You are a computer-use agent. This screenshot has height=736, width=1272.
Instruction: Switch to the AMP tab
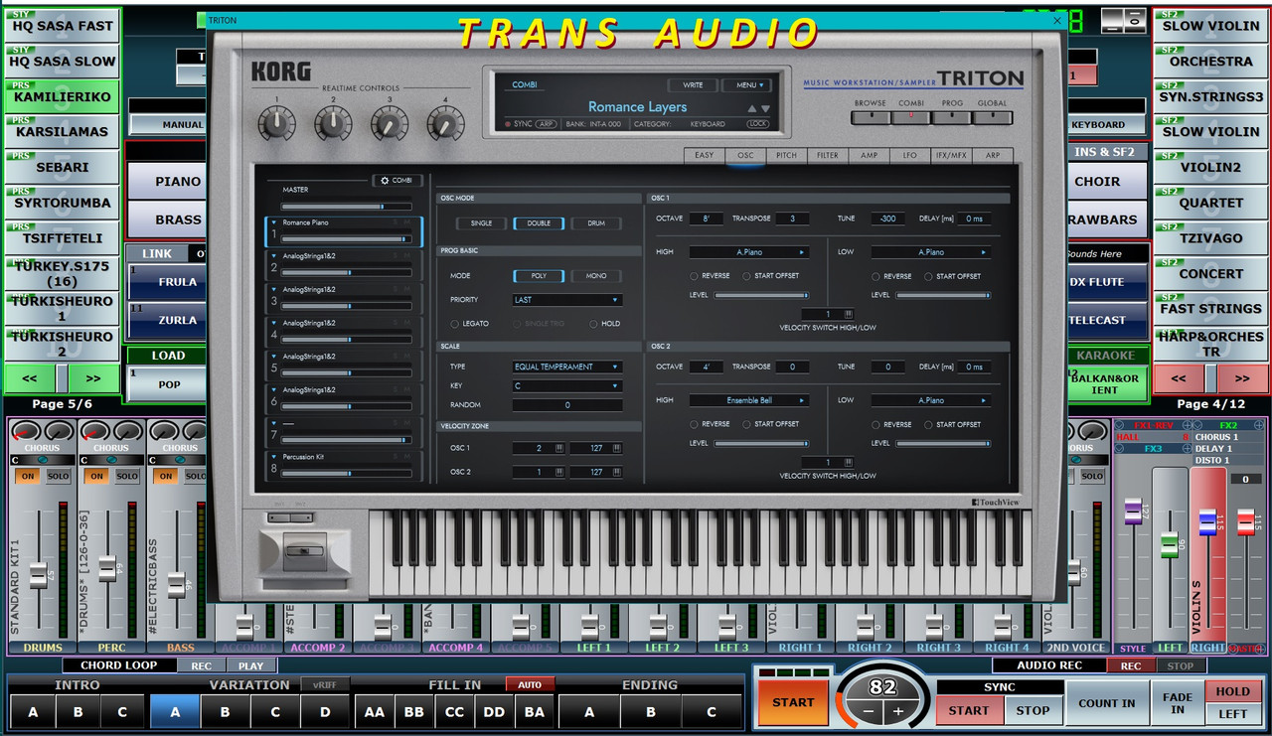click(869, 155)
